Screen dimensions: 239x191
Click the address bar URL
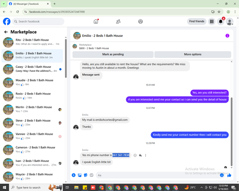[x=57, y=12]
